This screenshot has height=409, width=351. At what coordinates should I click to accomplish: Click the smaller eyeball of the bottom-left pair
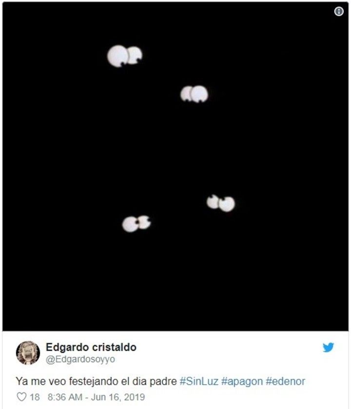[144, 222]
